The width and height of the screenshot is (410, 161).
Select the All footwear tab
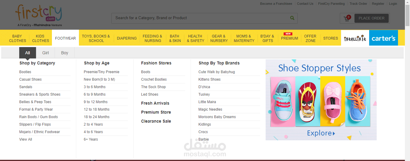(x=28, y=53)
